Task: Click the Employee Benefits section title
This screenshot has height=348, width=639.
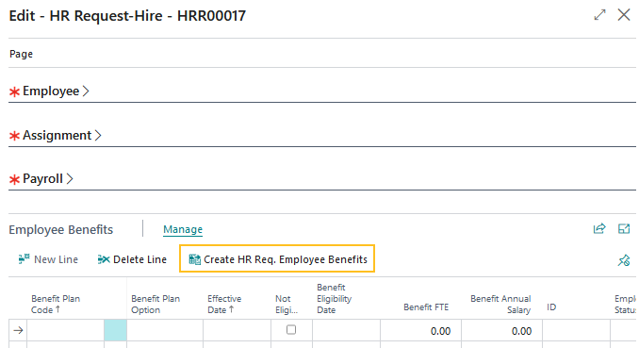Action: [60, 230]
